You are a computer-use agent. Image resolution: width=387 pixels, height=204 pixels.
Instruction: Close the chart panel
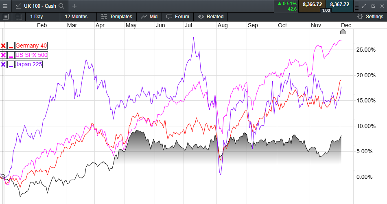382,6
